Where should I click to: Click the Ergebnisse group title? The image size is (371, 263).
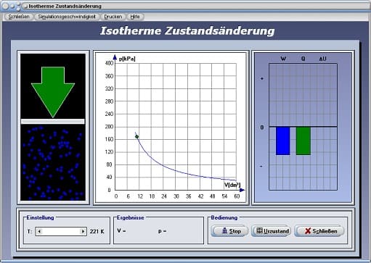point(131,217)
